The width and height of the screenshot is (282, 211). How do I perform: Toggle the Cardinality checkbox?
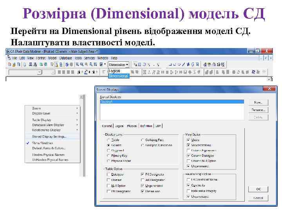coord(188,185)
